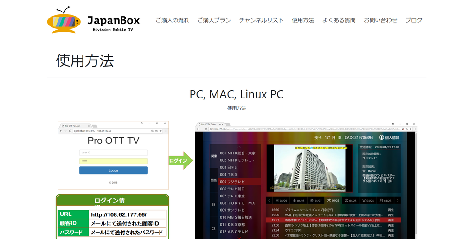This screenshot has width=475, height=239.
Task: Switch to the CS category tab
Action: 214,229
